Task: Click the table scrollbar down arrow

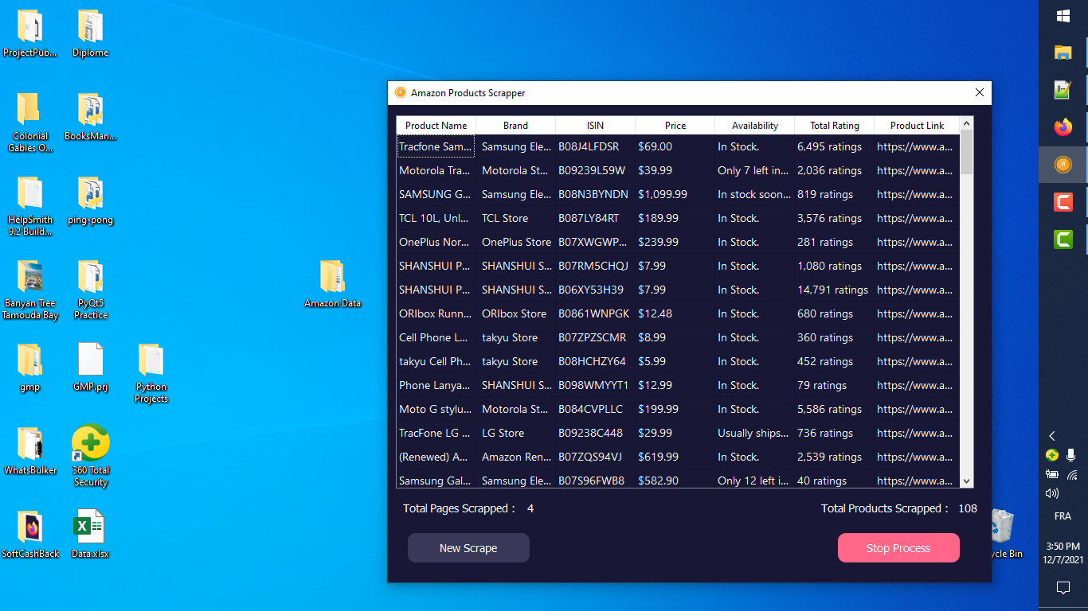Action: [967, 481]
